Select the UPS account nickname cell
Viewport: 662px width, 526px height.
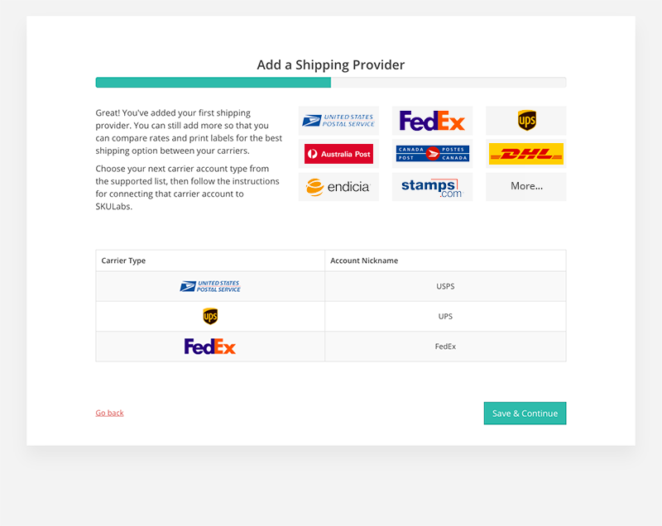(445, 317)
